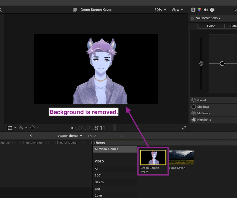Select the Highlights color control
The image size is (237, 198).
coord(194,120)
